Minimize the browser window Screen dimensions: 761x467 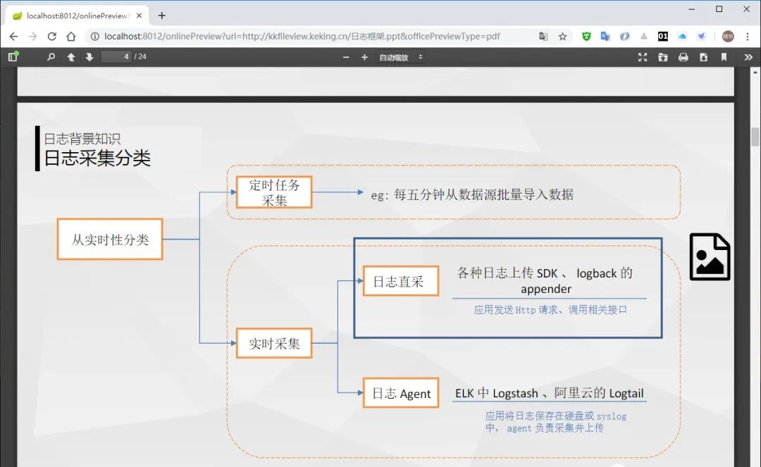point(692,9)
